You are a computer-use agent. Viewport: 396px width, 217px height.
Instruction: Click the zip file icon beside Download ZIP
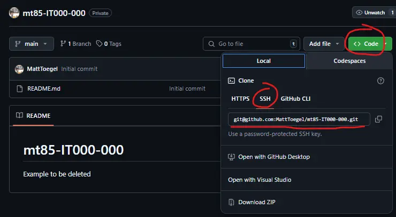coord(231,202)
